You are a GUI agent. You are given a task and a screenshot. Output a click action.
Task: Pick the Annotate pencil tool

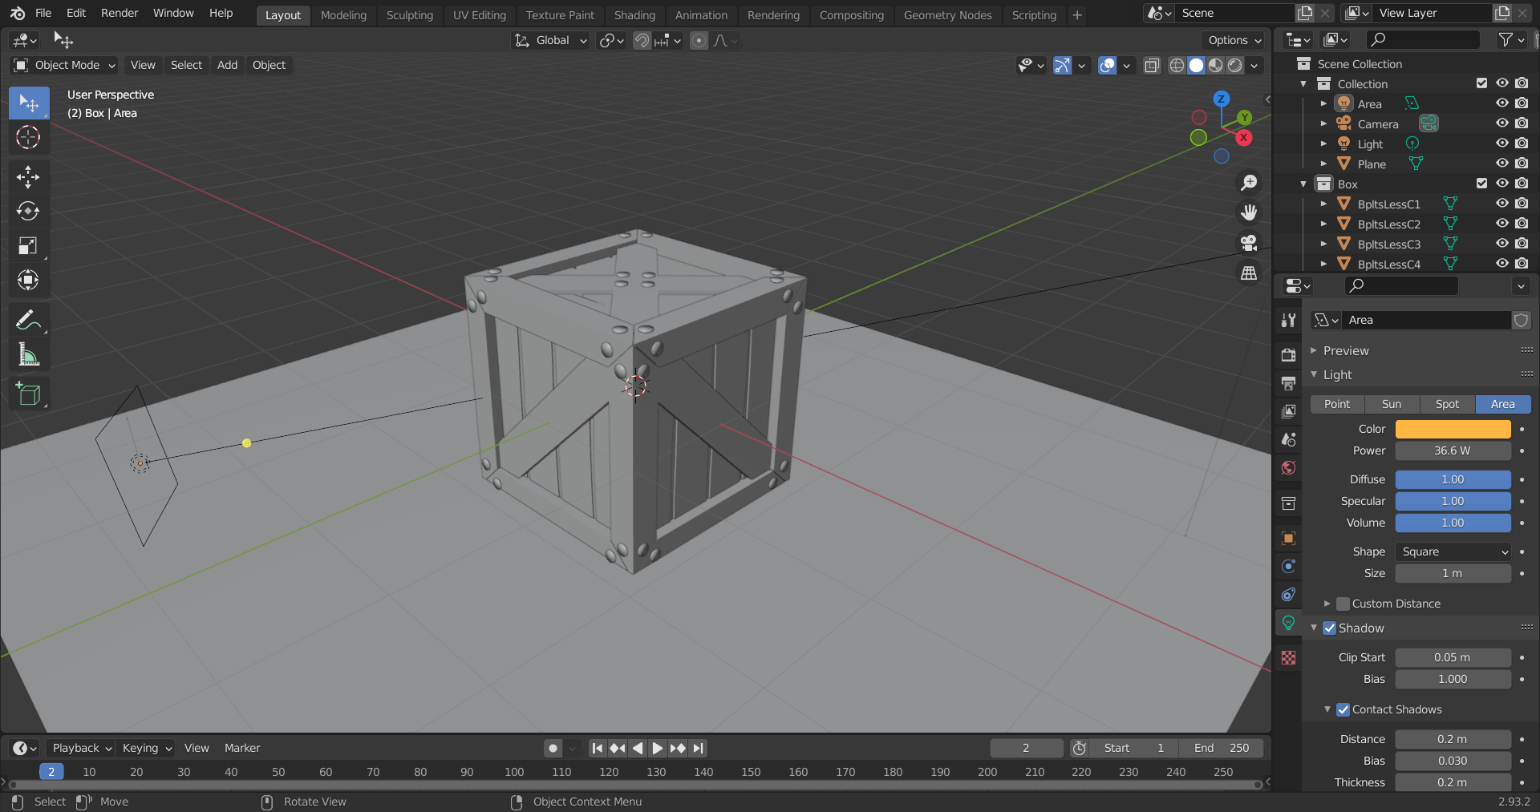point(28,321)
